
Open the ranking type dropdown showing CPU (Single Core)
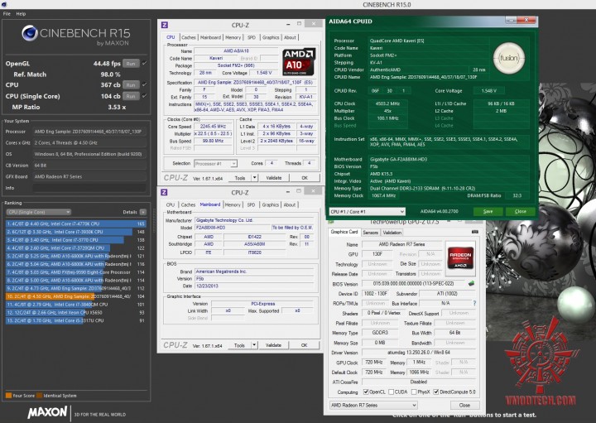38,212
